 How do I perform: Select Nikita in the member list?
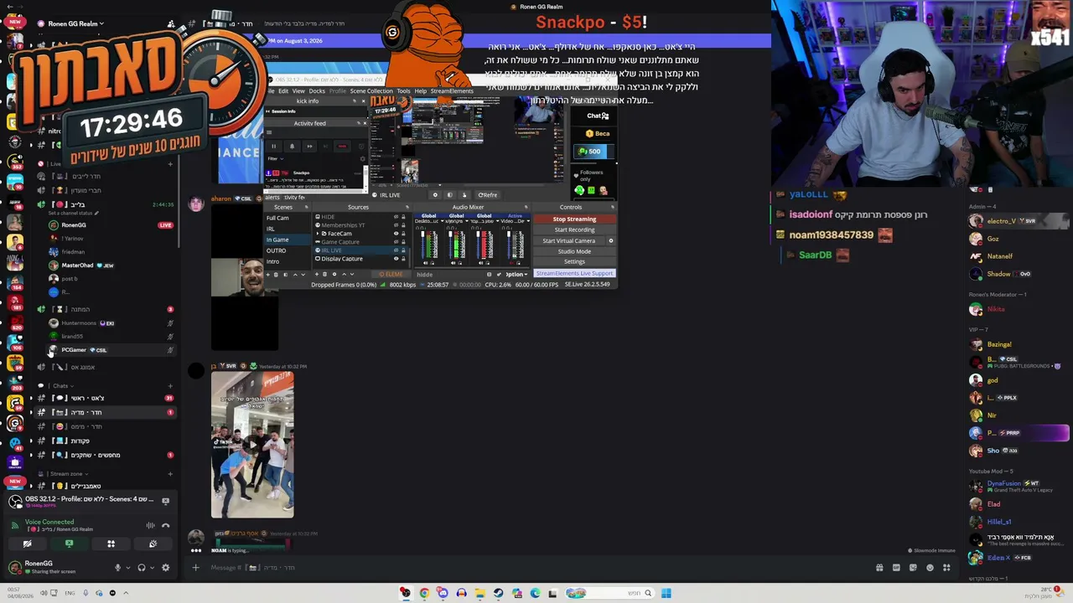pos(996,309)
